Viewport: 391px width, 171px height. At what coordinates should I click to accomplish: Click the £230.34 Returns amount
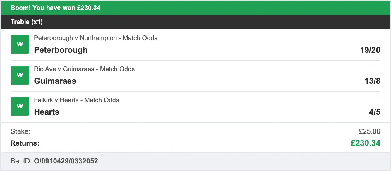pos(366,143)
